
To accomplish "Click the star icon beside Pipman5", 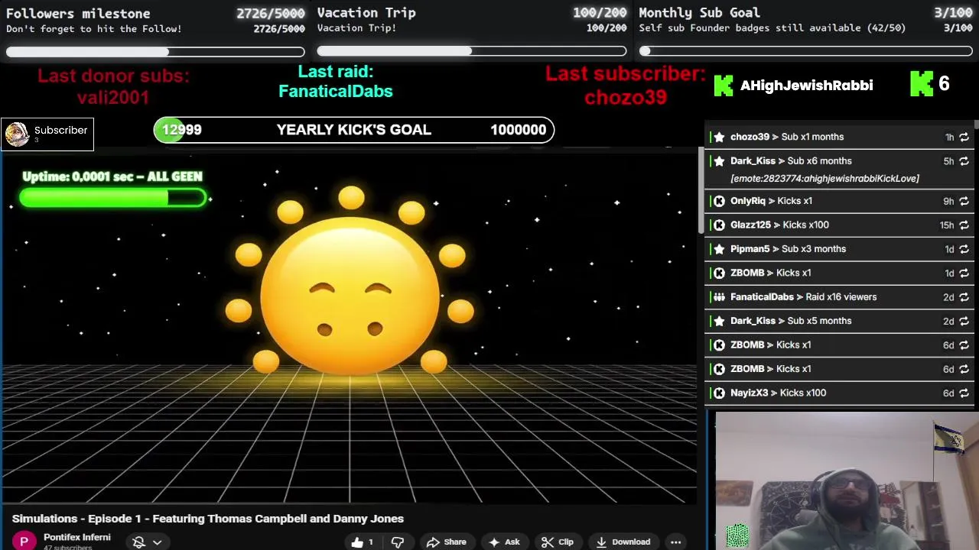I will point(719,249).
